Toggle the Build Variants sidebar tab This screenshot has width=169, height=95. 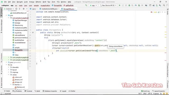point(1,83)
